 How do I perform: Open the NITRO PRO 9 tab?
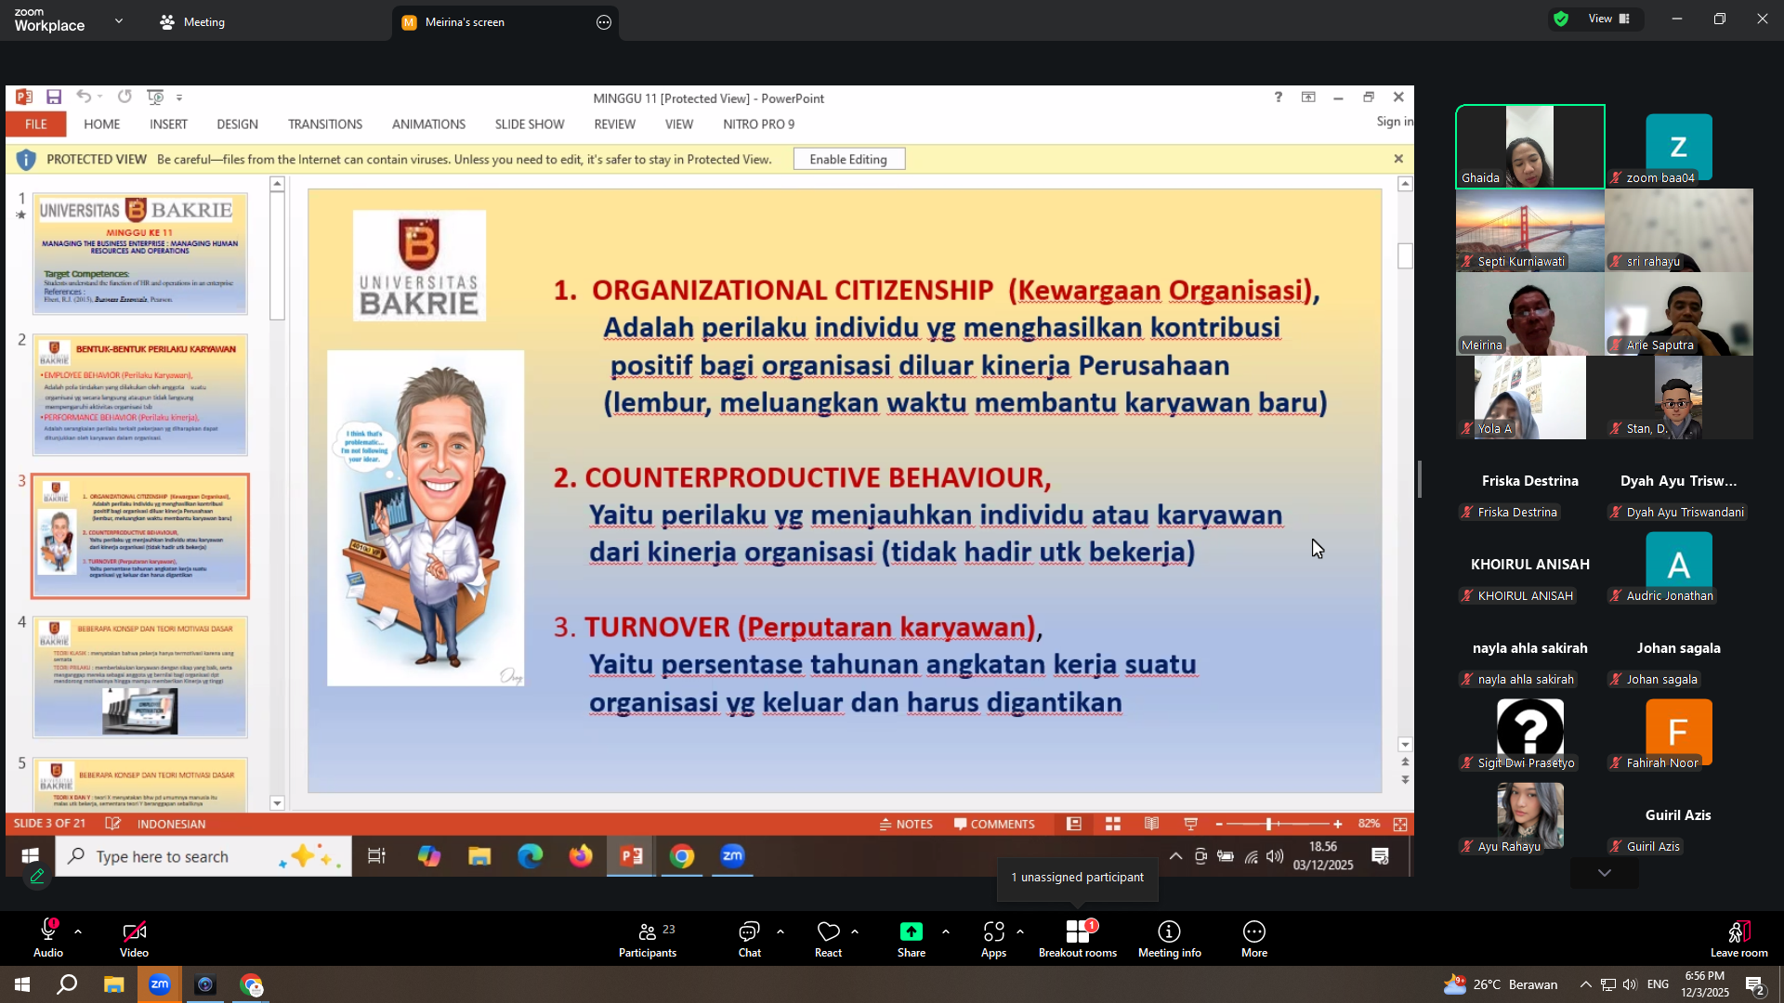tap(758, 124)
